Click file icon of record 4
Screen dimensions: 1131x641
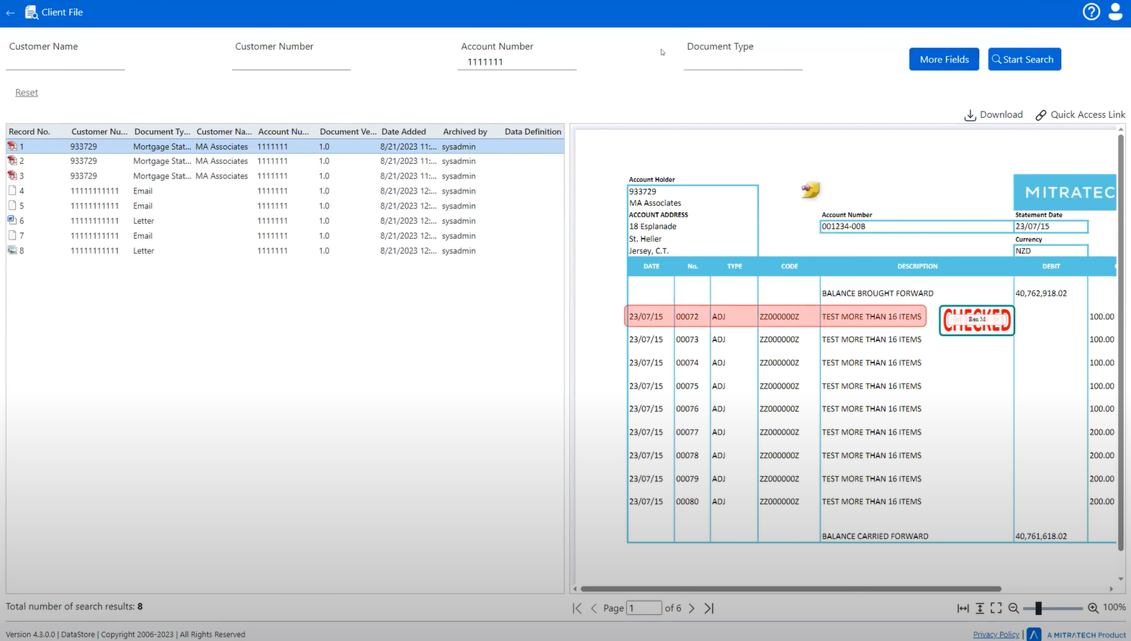(x=12, y=191)
